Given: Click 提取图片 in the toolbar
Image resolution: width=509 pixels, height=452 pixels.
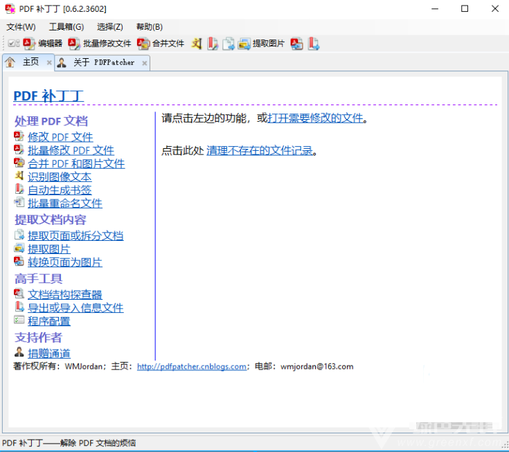Looking at the screenshot, I should (x=261, y=44).
